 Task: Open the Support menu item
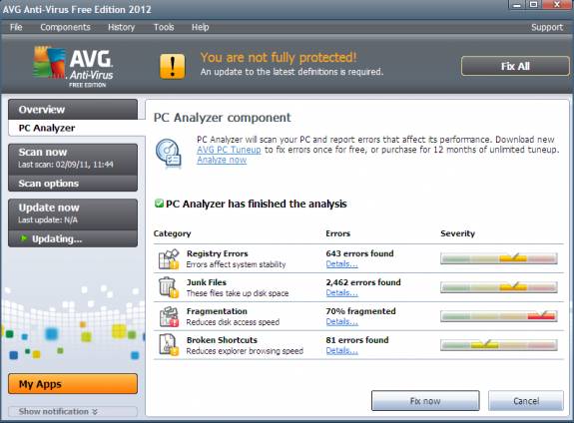(547, 28)
